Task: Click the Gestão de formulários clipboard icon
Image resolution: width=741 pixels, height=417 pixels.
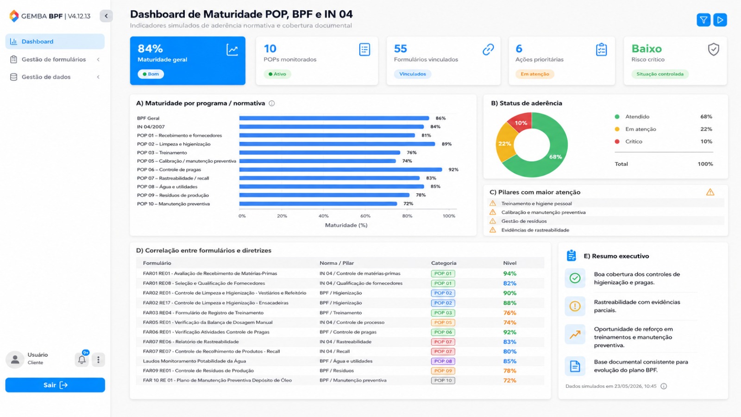Action: tap(13, 59)
